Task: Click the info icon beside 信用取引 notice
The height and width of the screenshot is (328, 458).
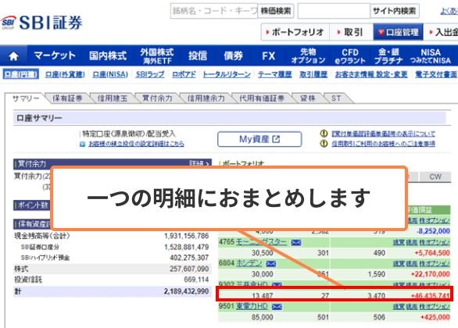Action: (324, 143)
